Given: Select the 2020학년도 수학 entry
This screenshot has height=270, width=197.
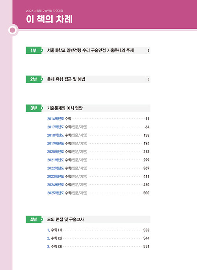Looking at the screenshot, I should coord(98,152).
